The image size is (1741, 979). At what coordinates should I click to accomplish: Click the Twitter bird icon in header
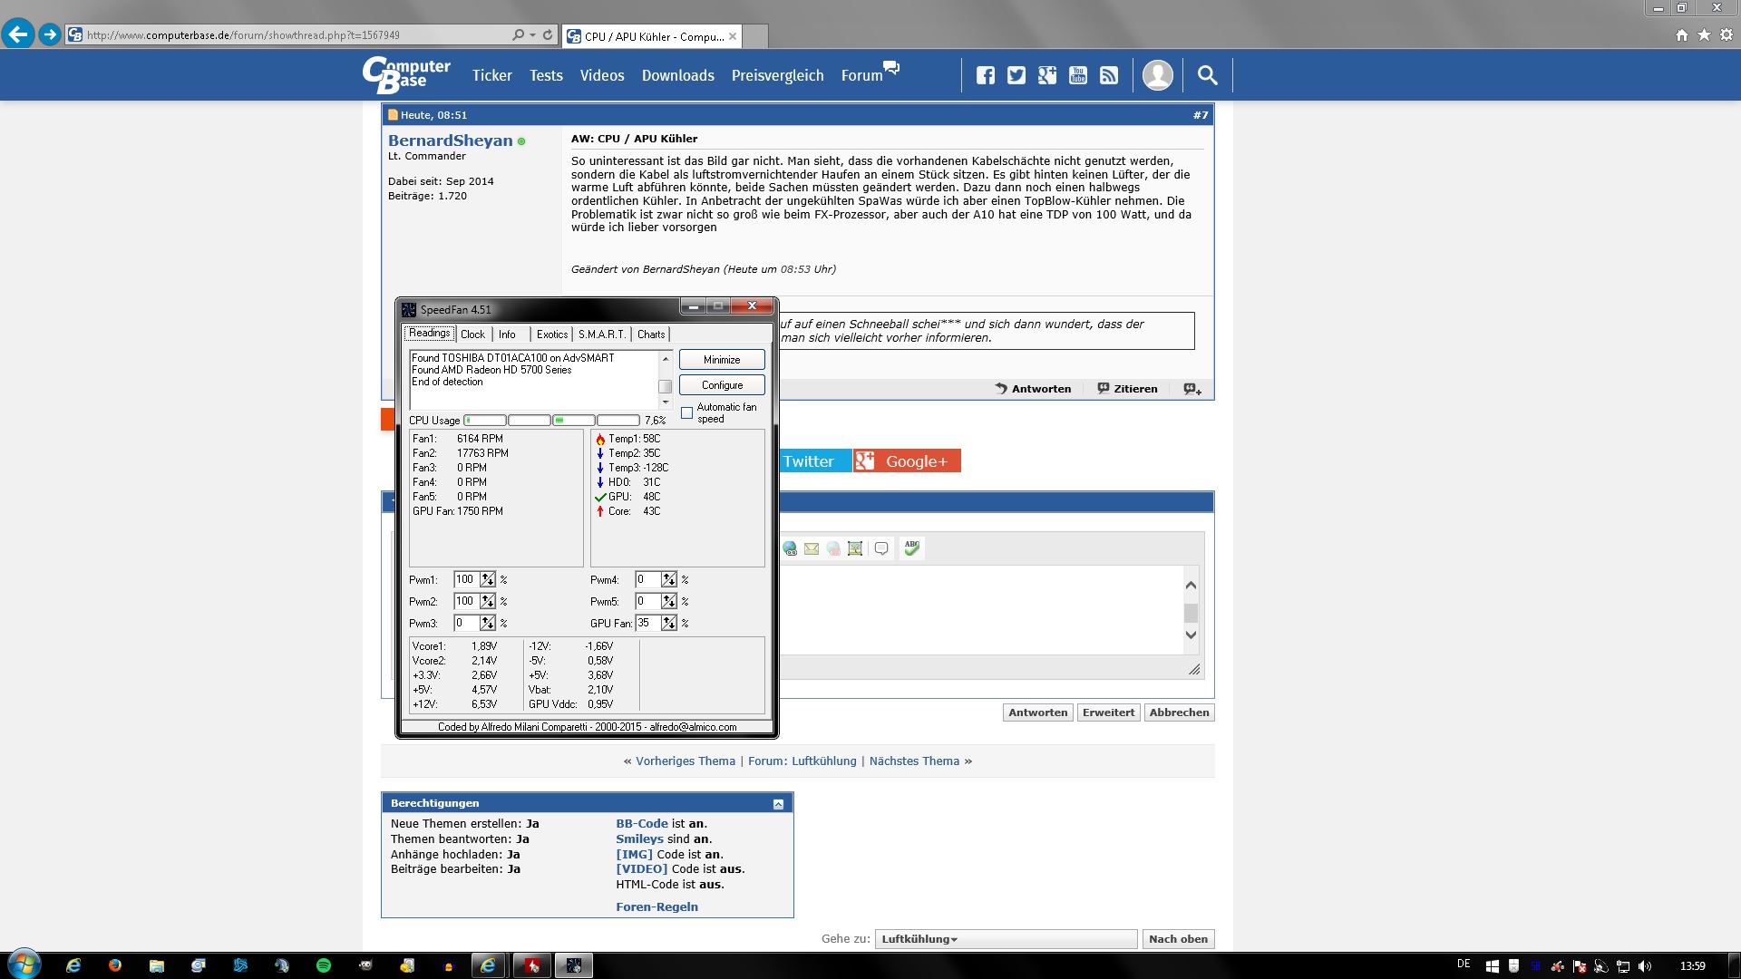pyautogui.click(x=1016, y=75)
